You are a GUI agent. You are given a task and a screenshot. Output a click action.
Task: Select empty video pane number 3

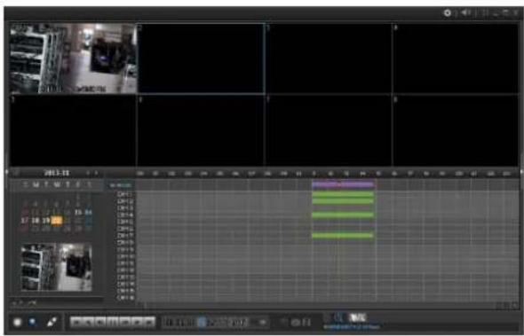[x=329, y=58]
